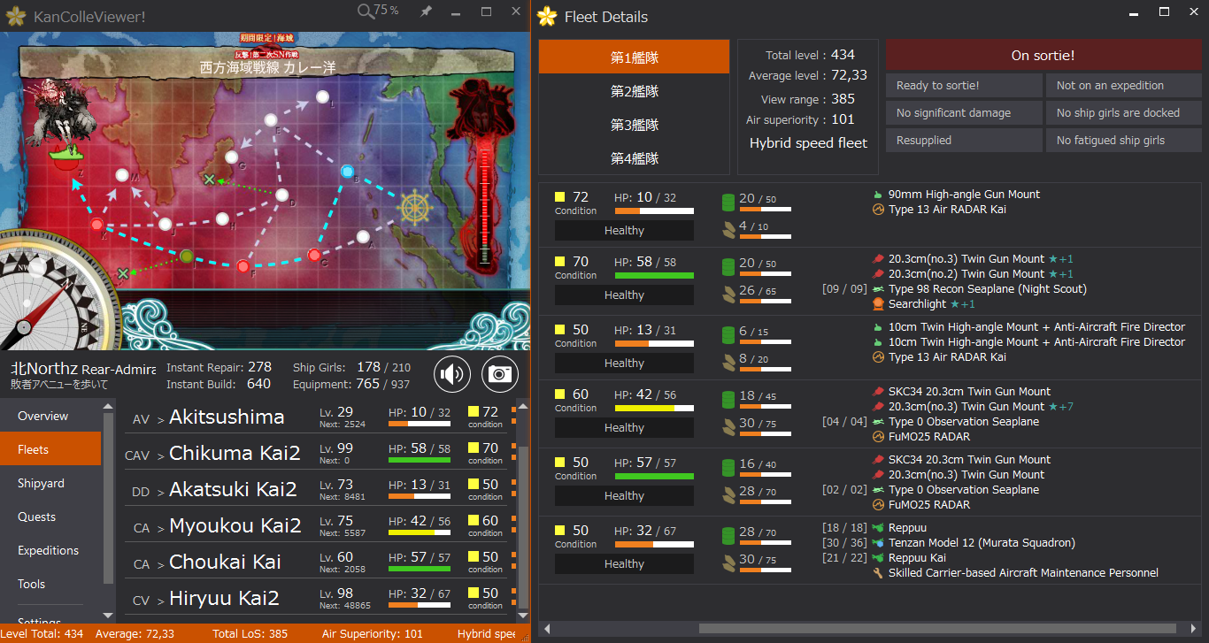Click Chikuma Kai2 green HP bar in list

click(x=420, y=460)
